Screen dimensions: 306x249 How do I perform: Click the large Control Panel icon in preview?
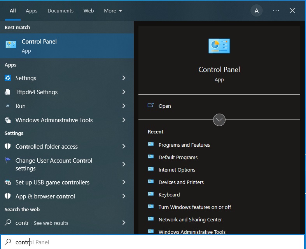(219, 46)
